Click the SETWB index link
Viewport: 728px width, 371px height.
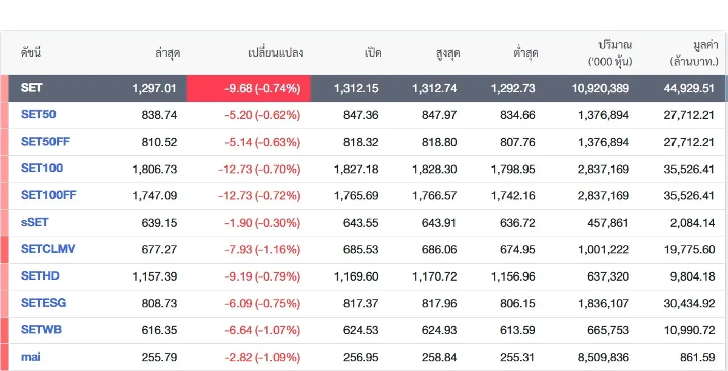pyautogui.click(x=41, y=330)
